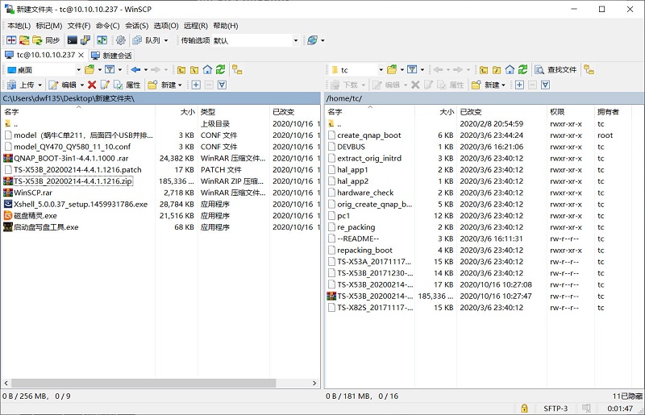
Task: Click the Upload (上传) button
Action: coord(22,85)
